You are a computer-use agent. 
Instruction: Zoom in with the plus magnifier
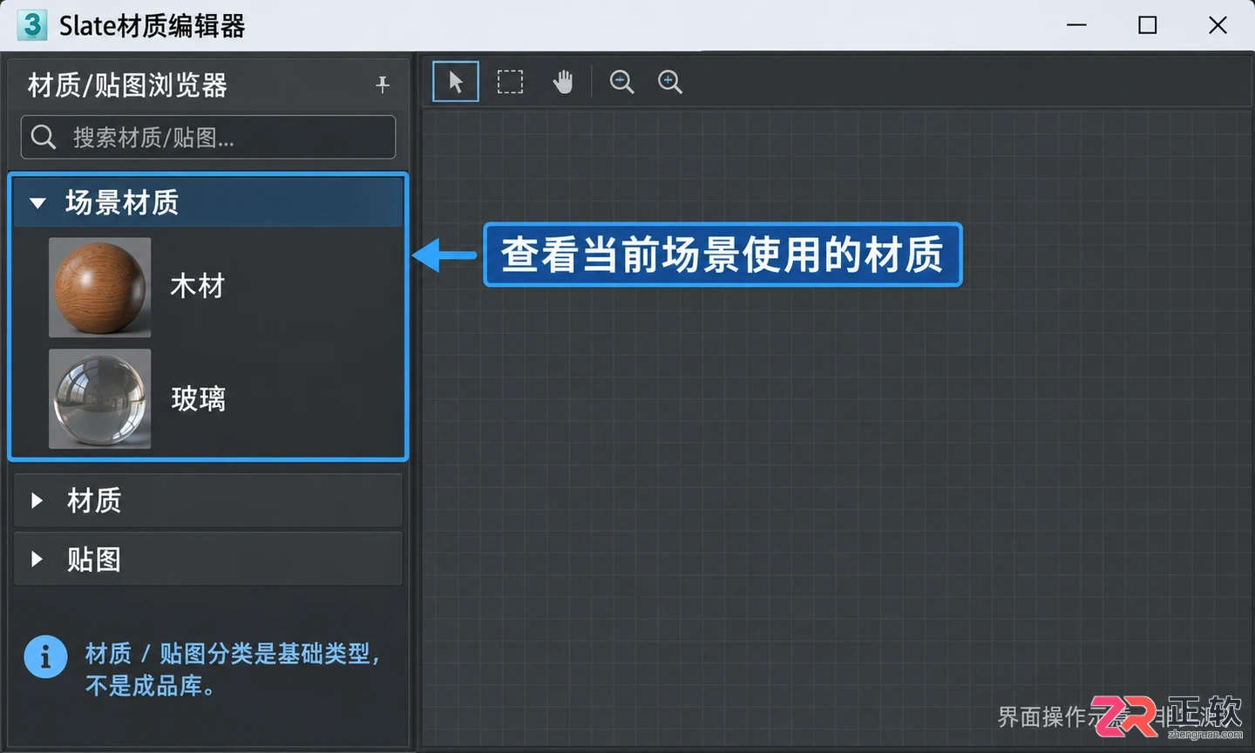pyautogui.click(x=670, y=82)
